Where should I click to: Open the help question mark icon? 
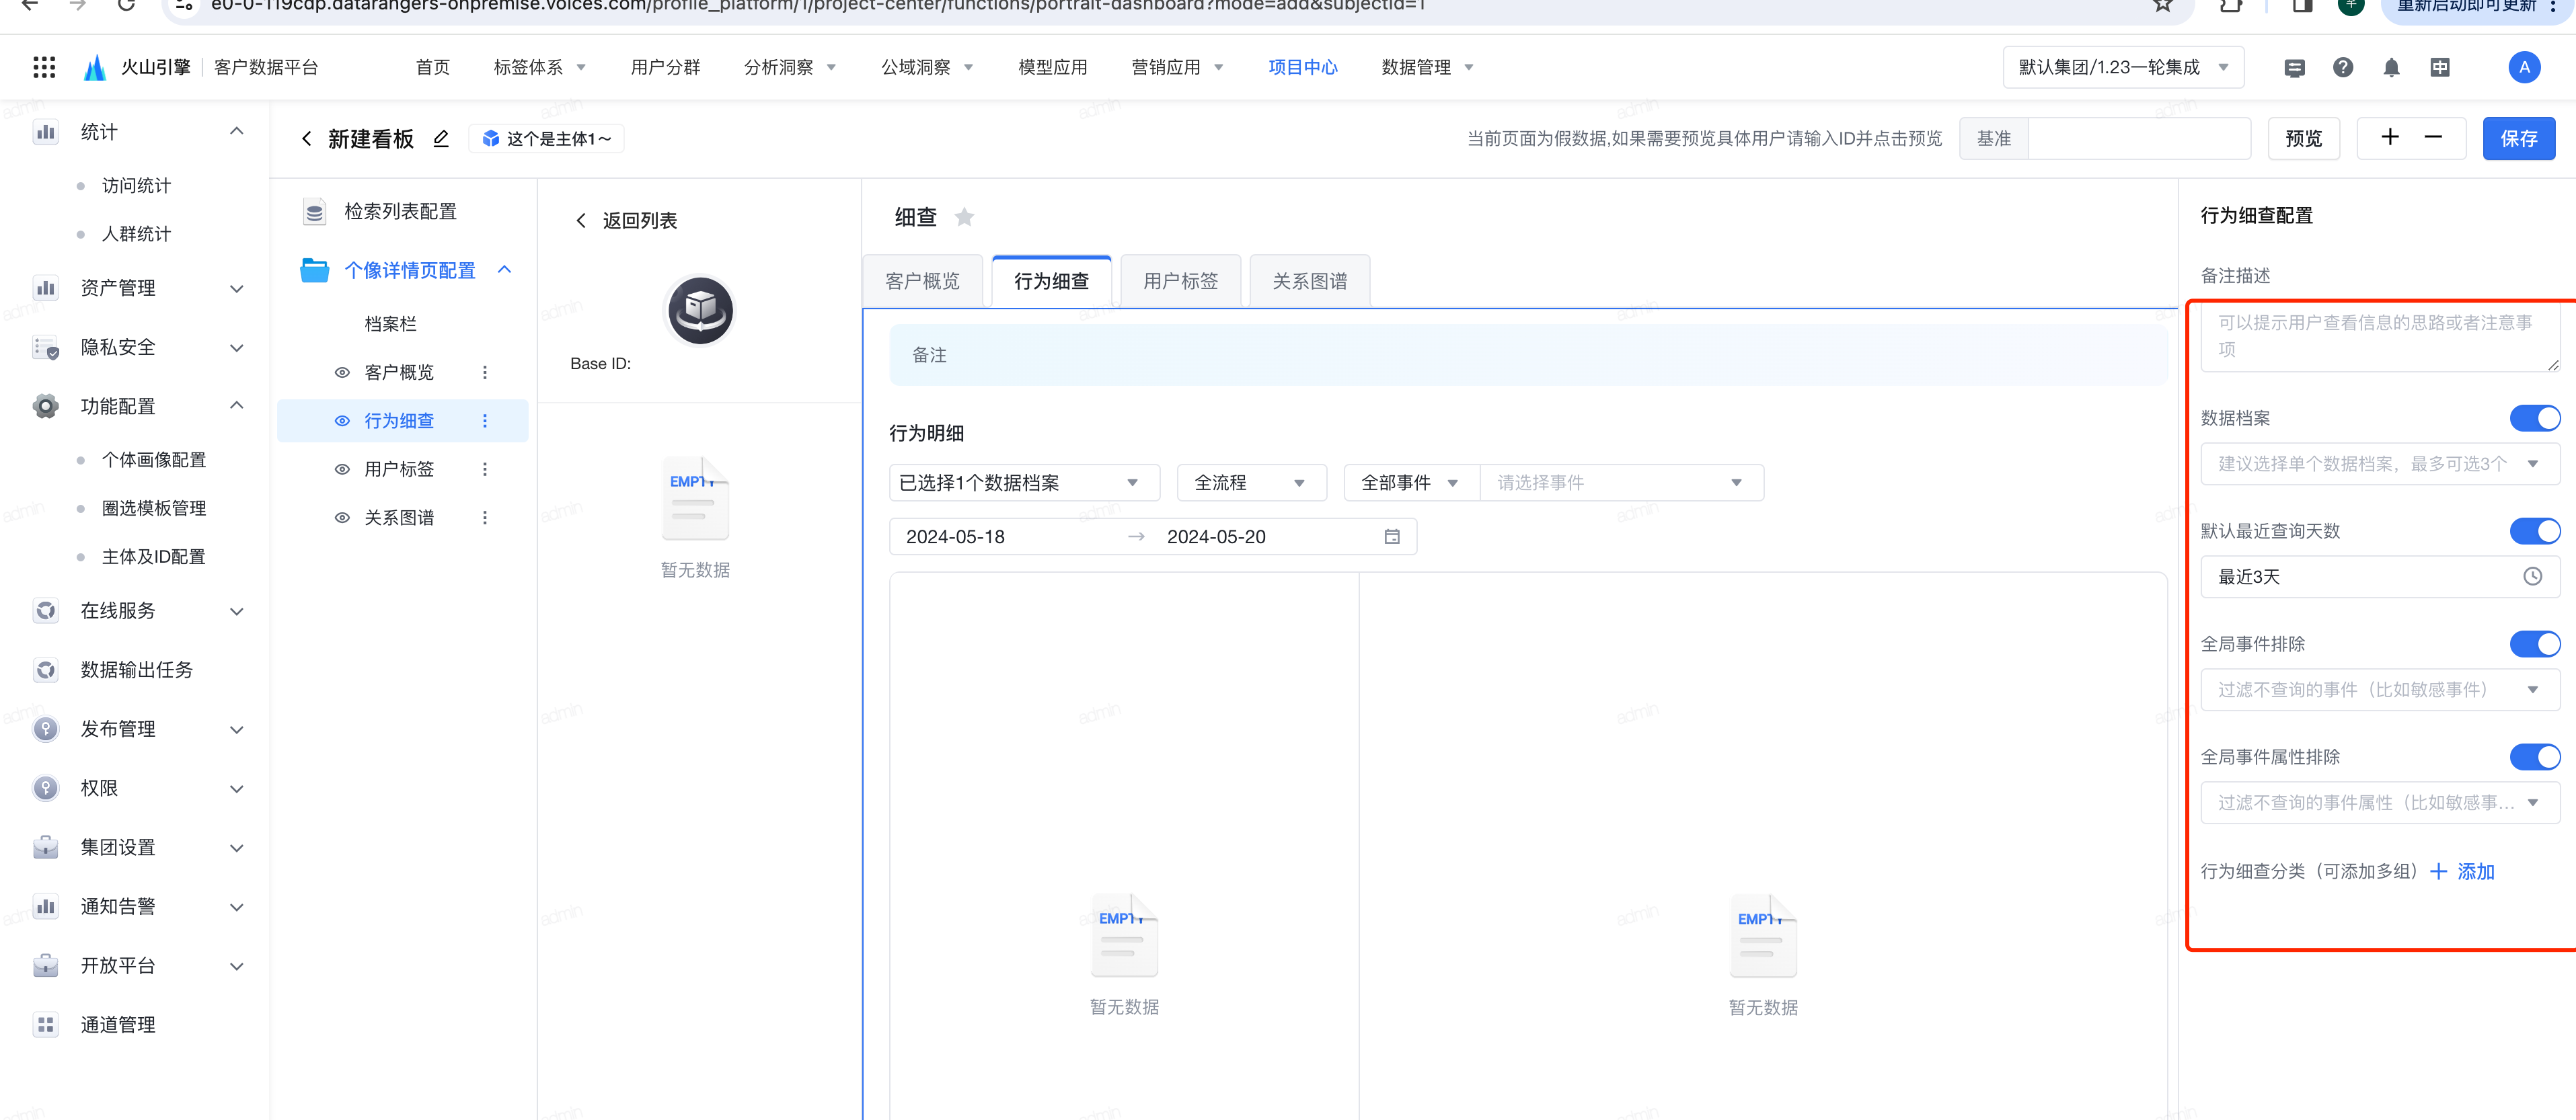[x=2343, y=67]
